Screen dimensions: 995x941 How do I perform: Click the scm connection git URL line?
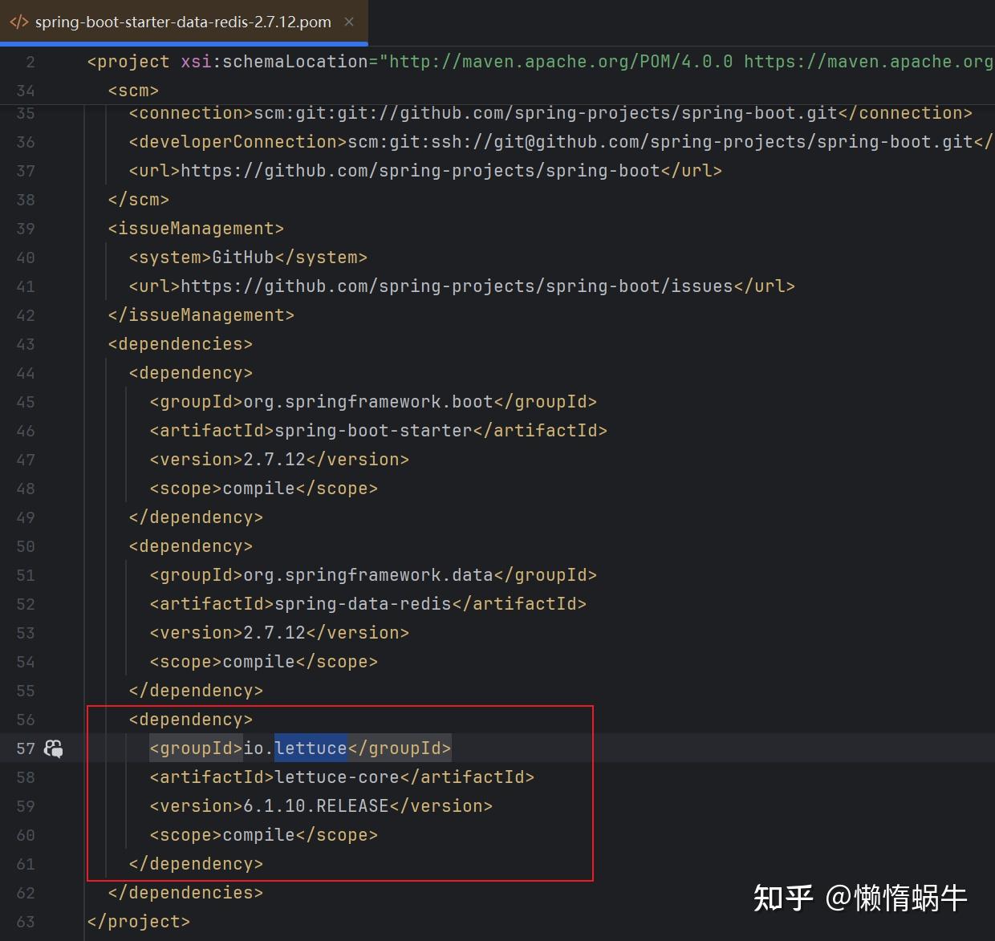[550, 113]
